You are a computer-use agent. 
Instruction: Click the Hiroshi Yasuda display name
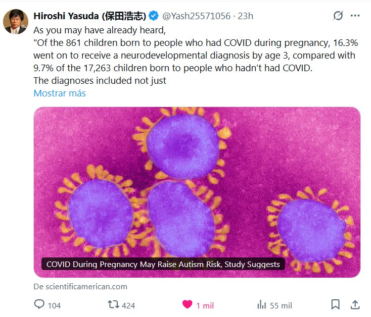click(89, 16)
